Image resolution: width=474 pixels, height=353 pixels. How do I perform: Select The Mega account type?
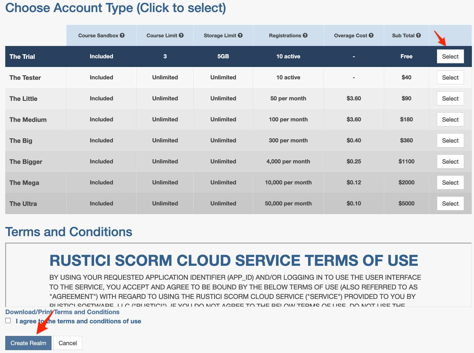(x=450, y=183)
